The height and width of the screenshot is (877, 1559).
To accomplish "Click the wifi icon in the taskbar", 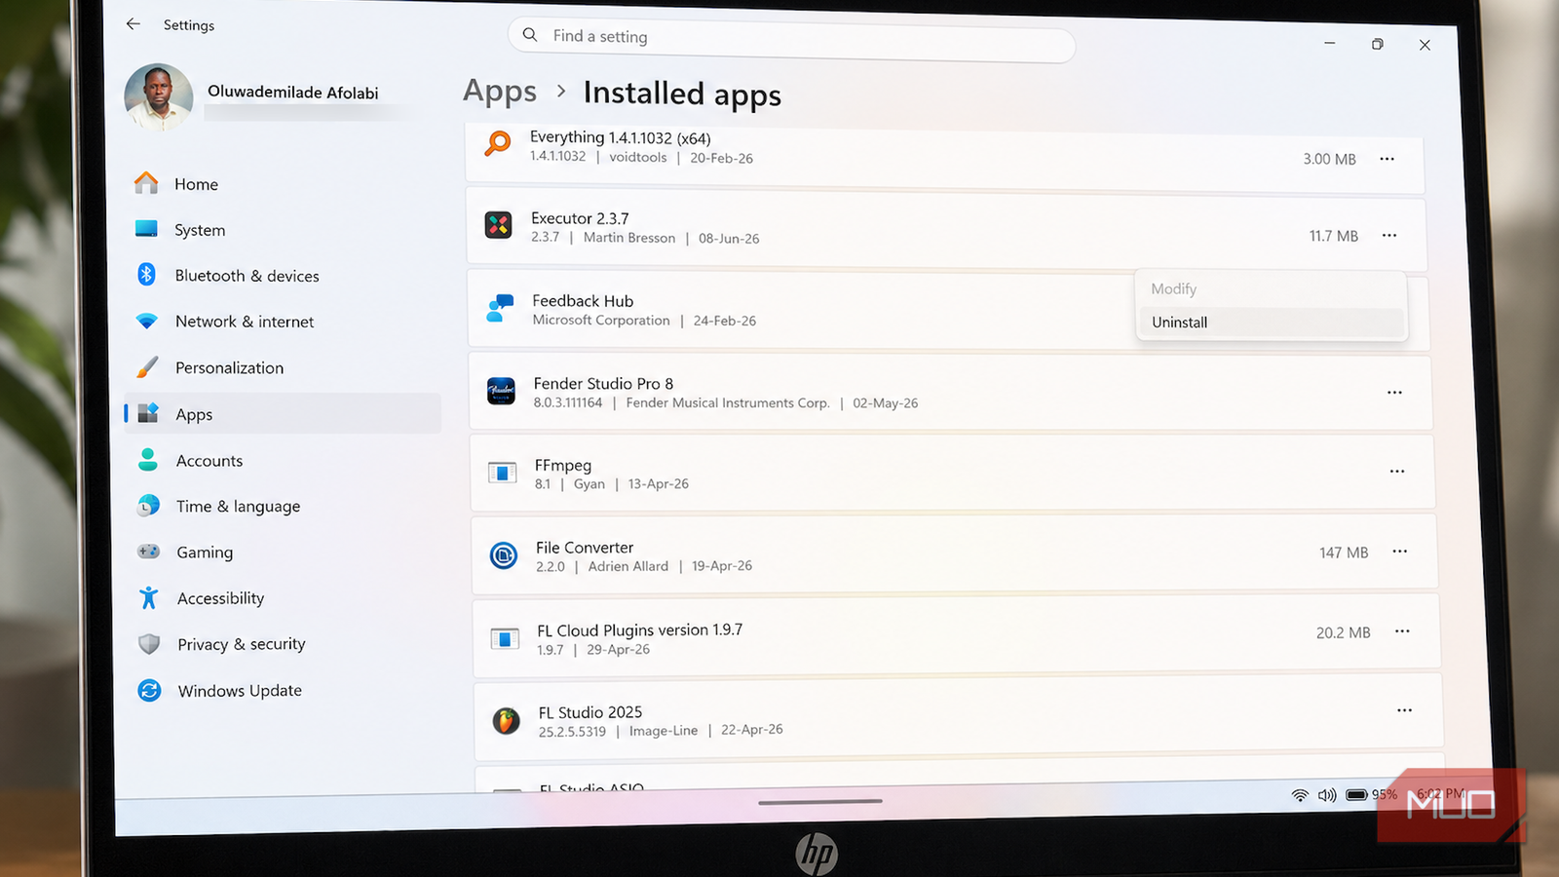I will coord(1300,795).
